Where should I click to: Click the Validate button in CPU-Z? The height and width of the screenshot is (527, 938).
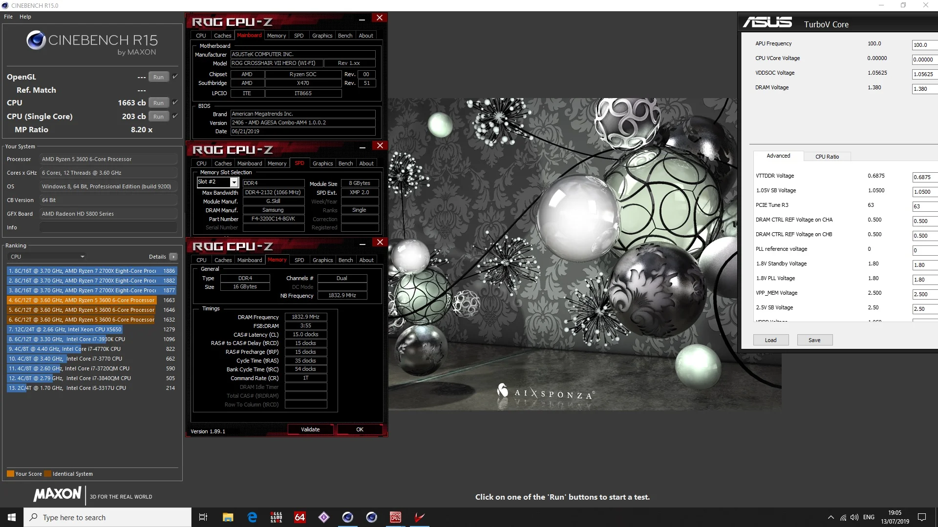click(x=310, y=429)
